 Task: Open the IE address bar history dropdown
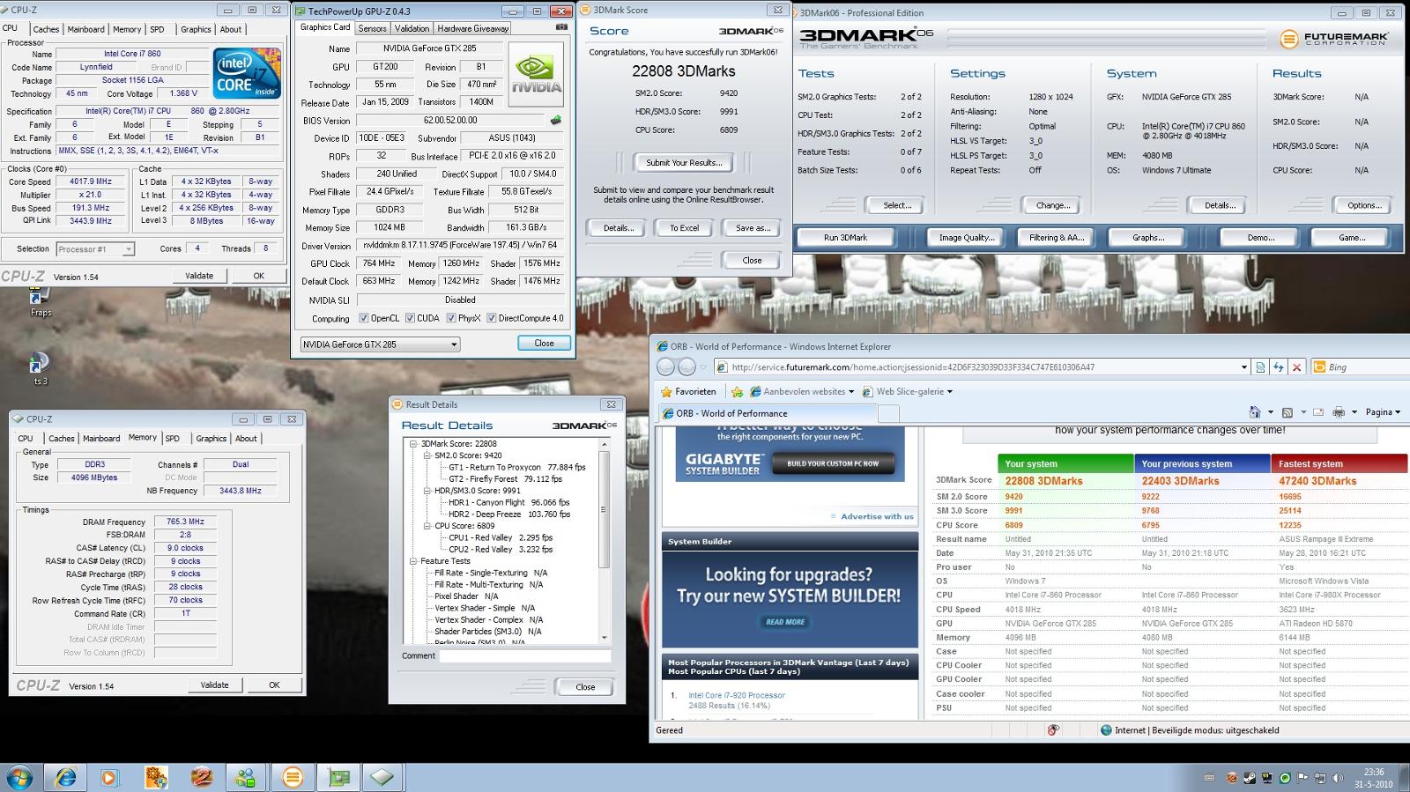click(x=1243, y=367)
